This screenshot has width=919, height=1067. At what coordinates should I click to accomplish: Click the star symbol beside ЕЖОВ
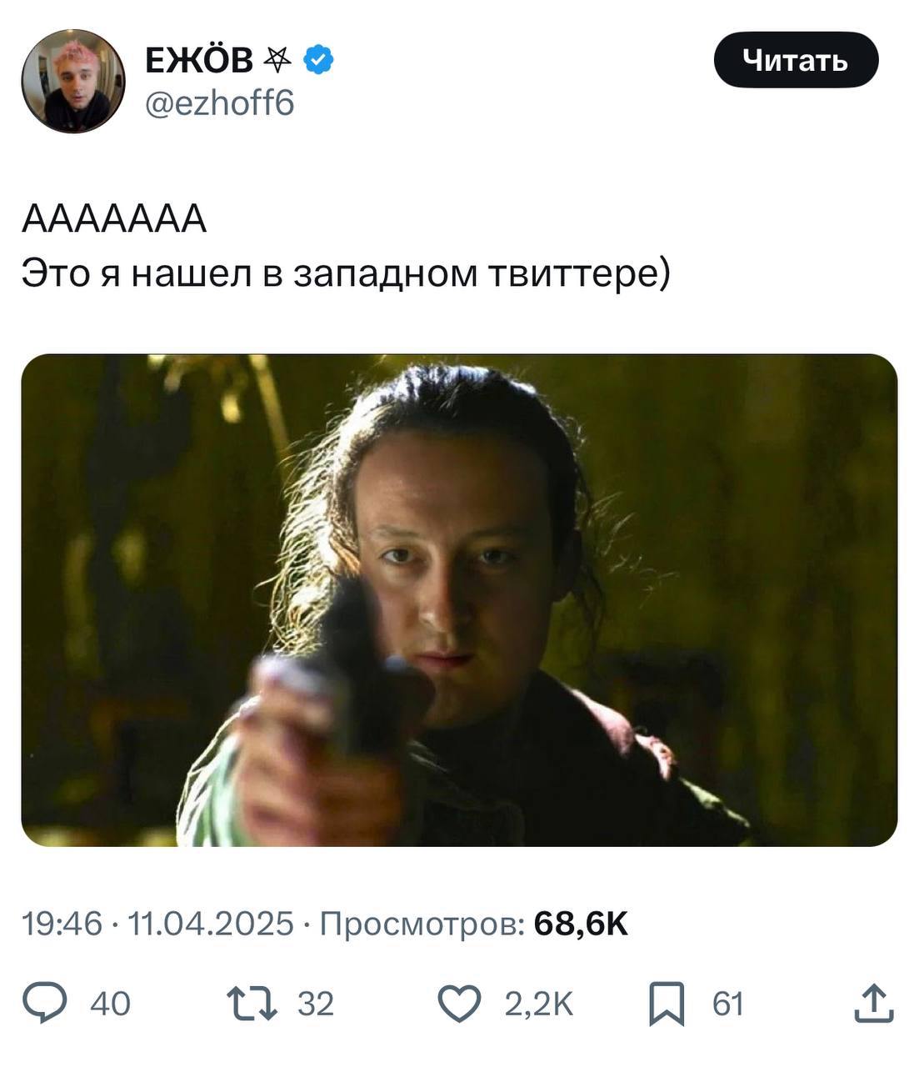[x=277, y=59]
